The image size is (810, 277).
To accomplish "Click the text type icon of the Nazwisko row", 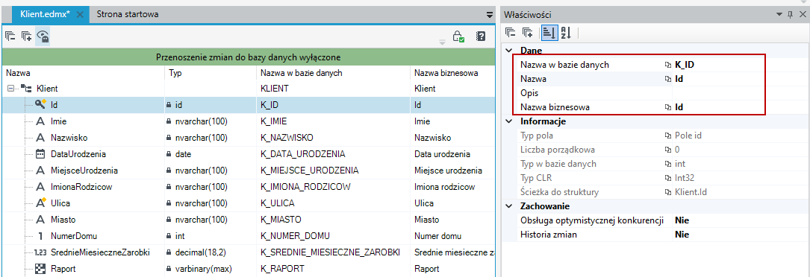I will (40, 138).
